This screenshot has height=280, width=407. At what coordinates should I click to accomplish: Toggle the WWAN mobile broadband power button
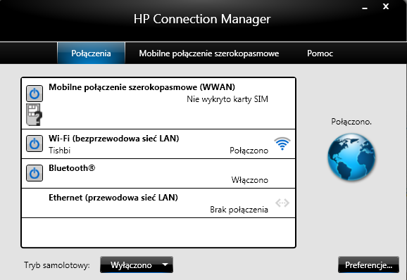click(x=35, y=94)
